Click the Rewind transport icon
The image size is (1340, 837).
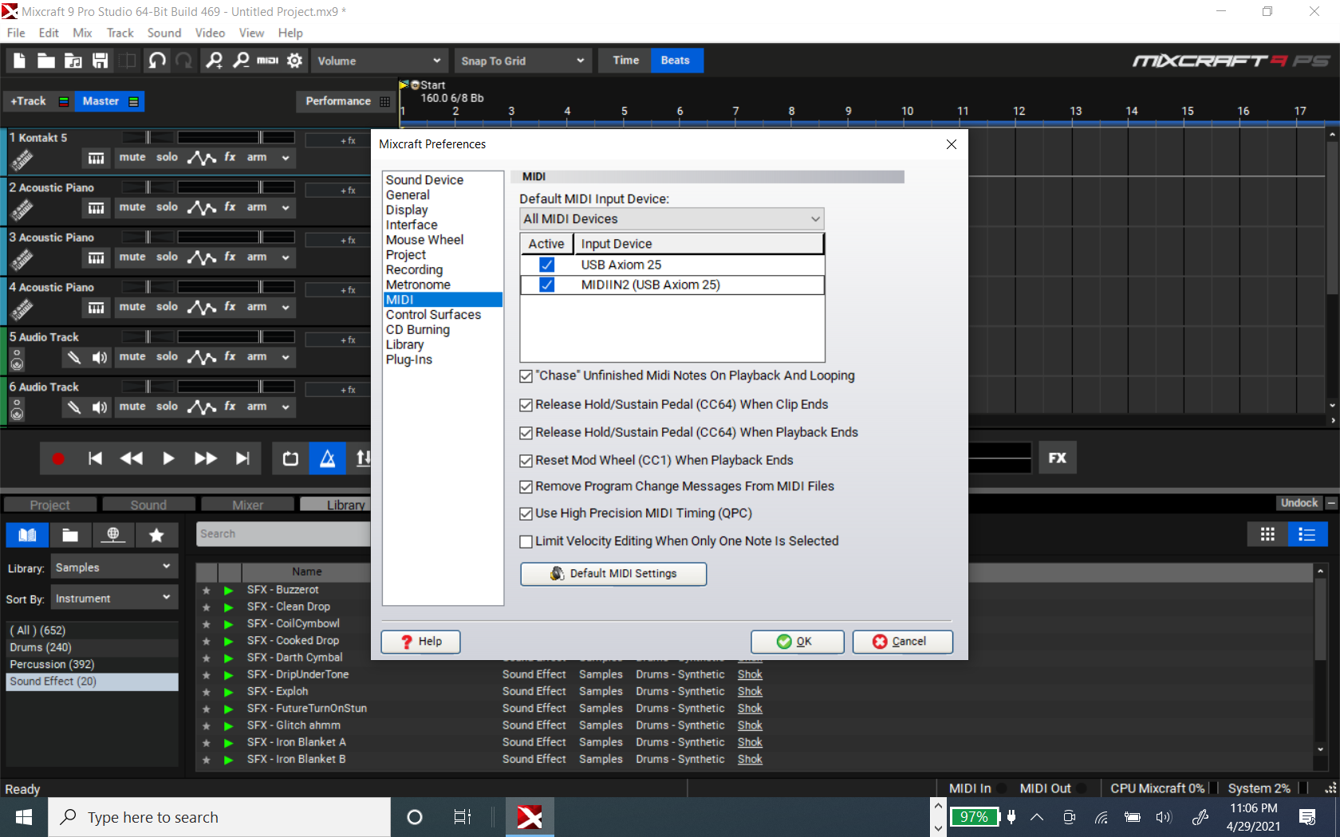click(132, 458)
